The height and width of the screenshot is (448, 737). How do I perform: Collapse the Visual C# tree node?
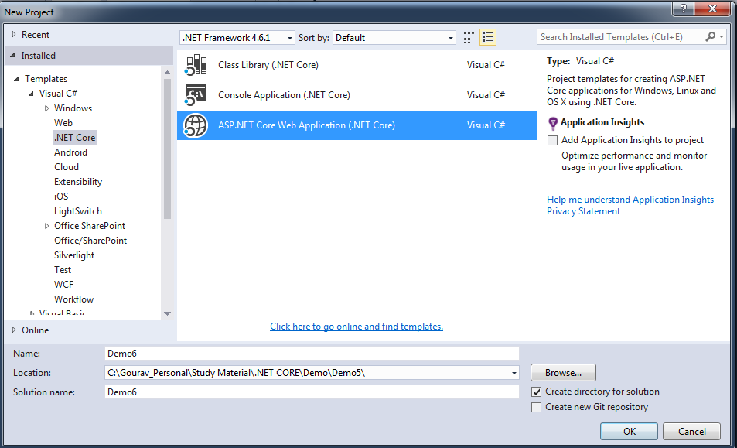[31, 94]
